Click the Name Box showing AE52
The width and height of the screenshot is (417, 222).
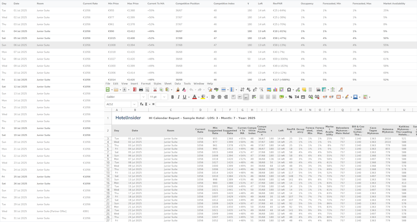[118, 104]
